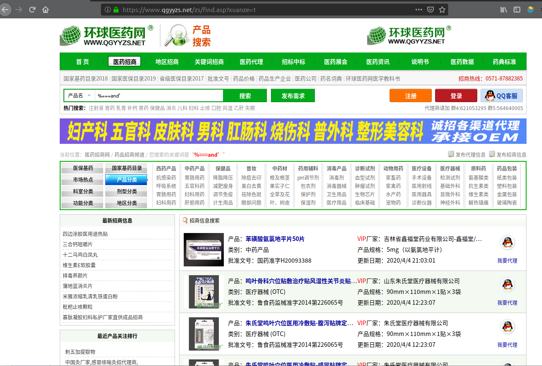Click the browser back arrow
The height and width of the screenshot is (366, 542).
click(5, 10)
